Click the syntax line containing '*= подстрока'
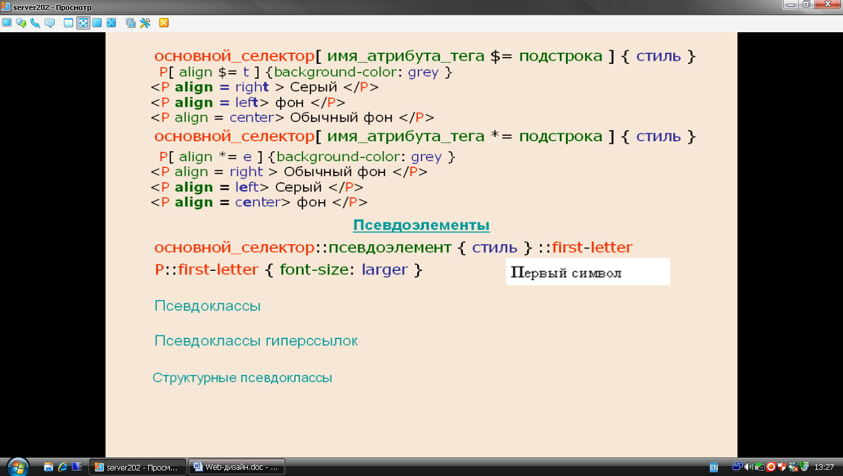The image size is (843, 476). 425,136
